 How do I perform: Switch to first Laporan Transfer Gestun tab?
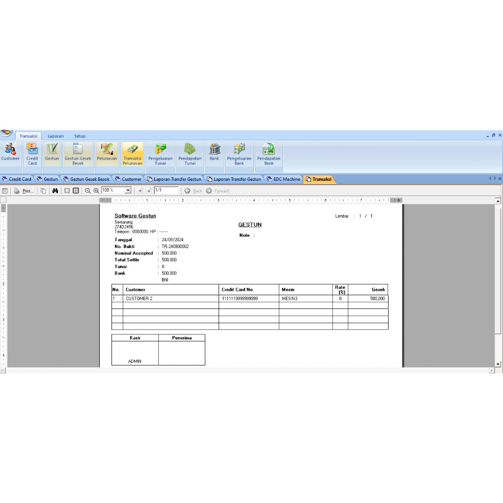tap(174, 179)
